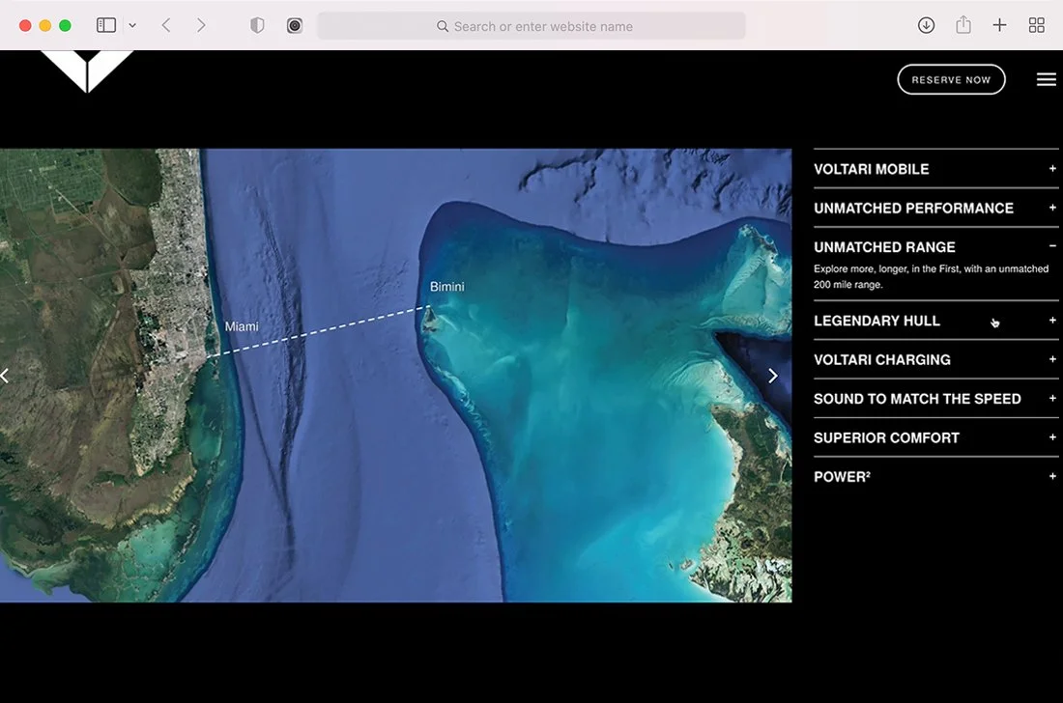Image resolution: width=1063 pixels, height=703 pixels.
Task: Go to next slide with right chevron
Action: click(x=773, y=376)
